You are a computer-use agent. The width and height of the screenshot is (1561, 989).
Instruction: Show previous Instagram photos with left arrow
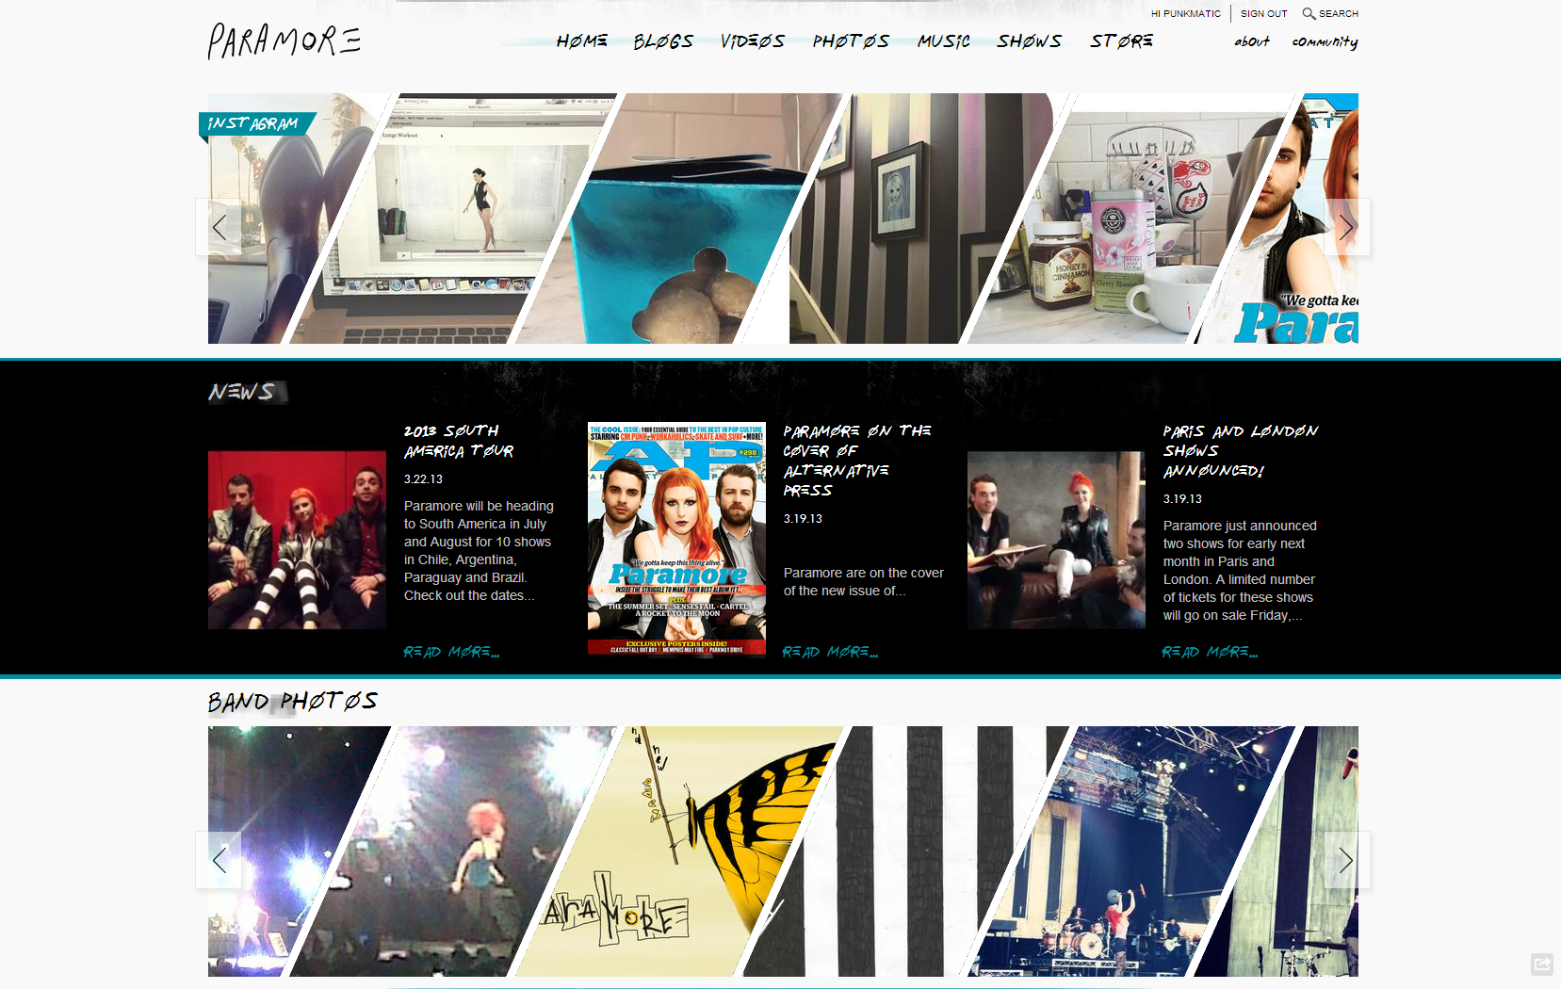[219, 227]
